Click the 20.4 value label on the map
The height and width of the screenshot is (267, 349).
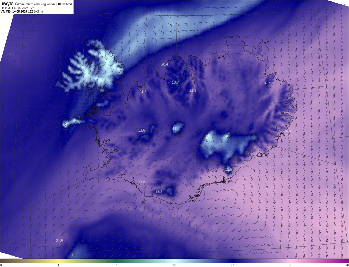(x=165, y=64)
